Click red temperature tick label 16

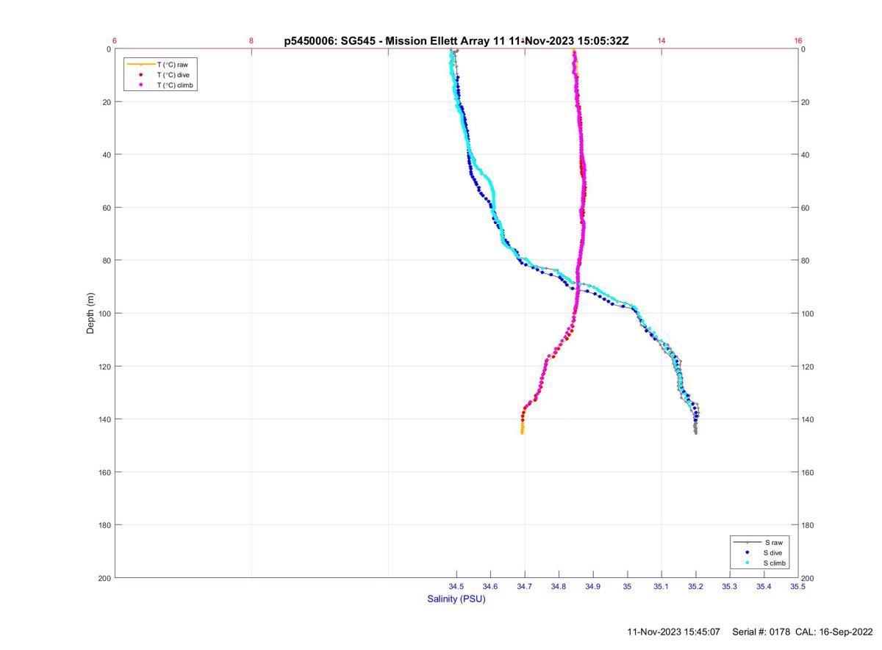(x=798, y=41)
